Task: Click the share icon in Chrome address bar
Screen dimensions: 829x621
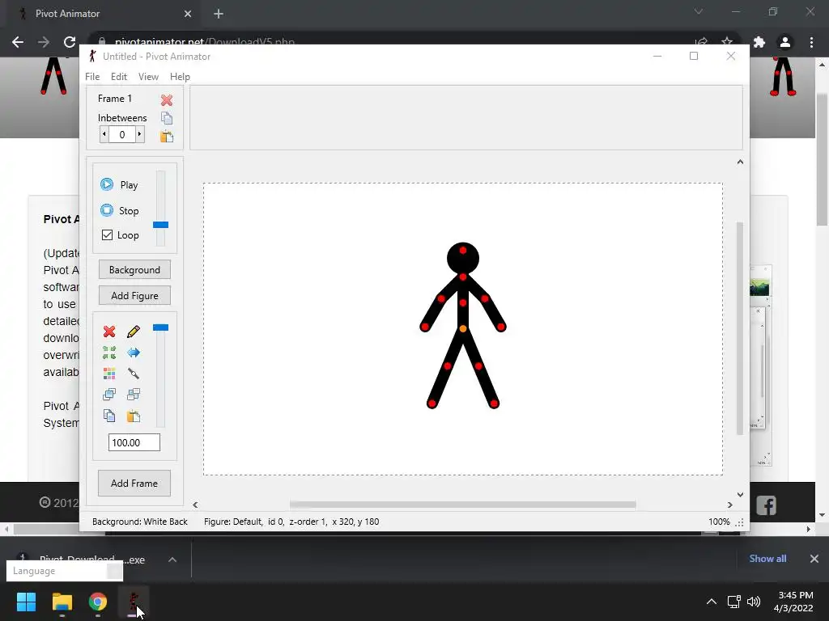Action: click(701, 42)
